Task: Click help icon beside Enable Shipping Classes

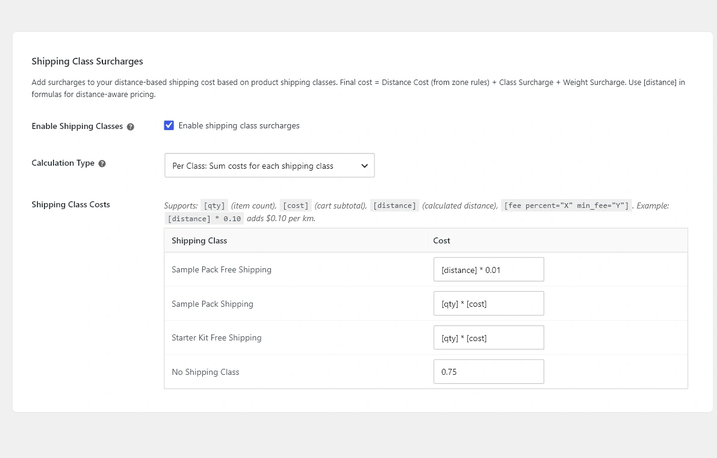Action: click(130, 127)
